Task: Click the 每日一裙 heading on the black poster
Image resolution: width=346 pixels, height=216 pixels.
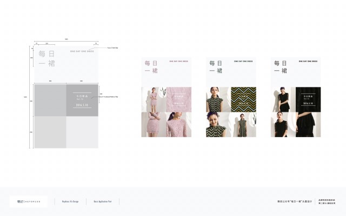Action: [x=281, y=67]
